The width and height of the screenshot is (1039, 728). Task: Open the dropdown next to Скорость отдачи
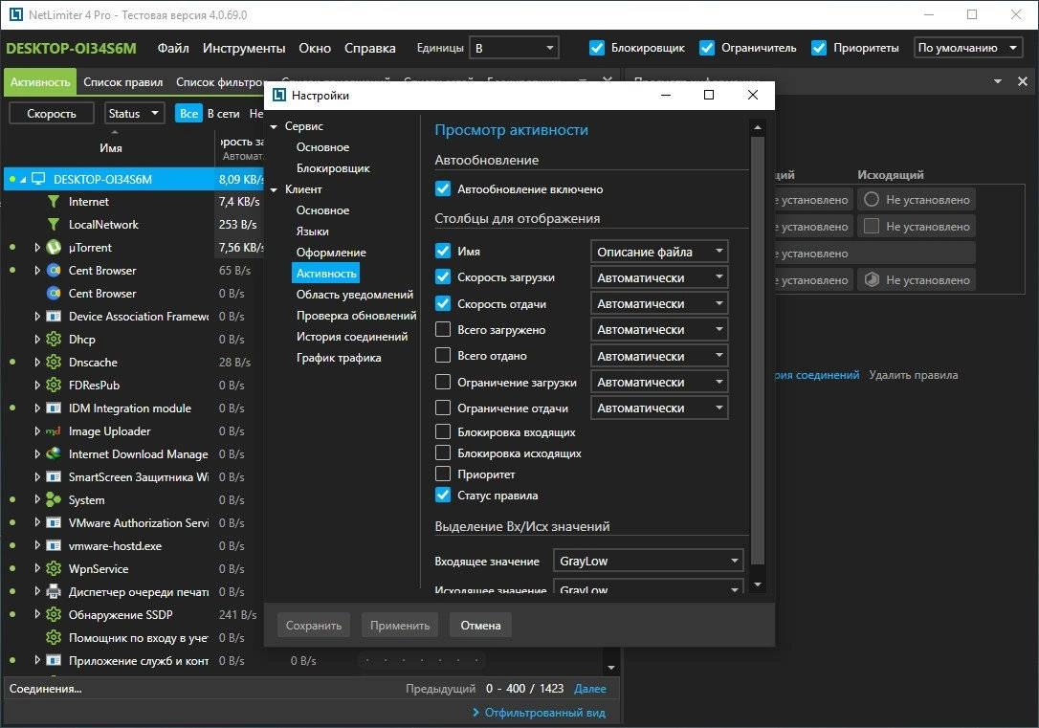pyautogui.click(x=659, y=303)
